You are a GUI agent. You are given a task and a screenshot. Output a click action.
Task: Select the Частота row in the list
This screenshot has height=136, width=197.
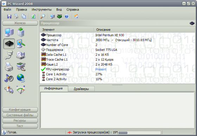pyautogui.click(x=117, y=40)
